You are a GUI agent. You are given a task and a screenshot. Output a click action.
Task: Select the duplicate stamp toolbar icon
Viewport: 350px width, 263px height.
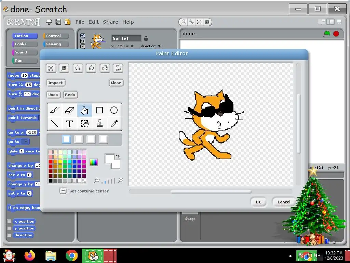pyautogui.click(x=184, y=22)
